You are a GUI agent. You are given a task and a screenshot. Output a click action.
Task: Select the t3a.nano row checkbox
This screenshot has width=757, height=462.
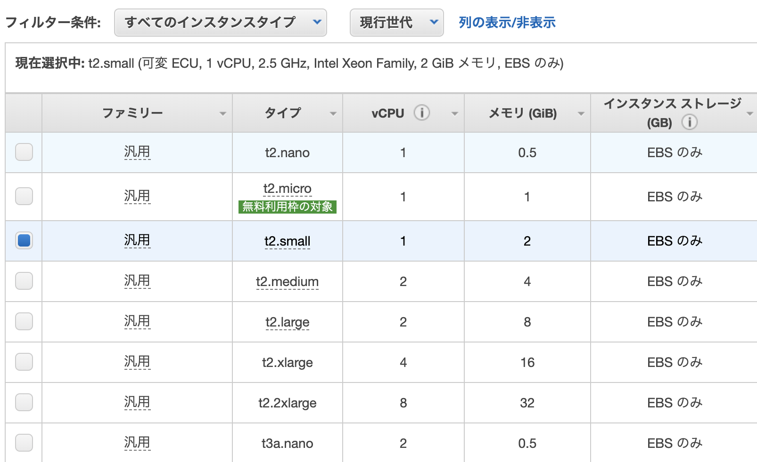click(x=24, y=443)
